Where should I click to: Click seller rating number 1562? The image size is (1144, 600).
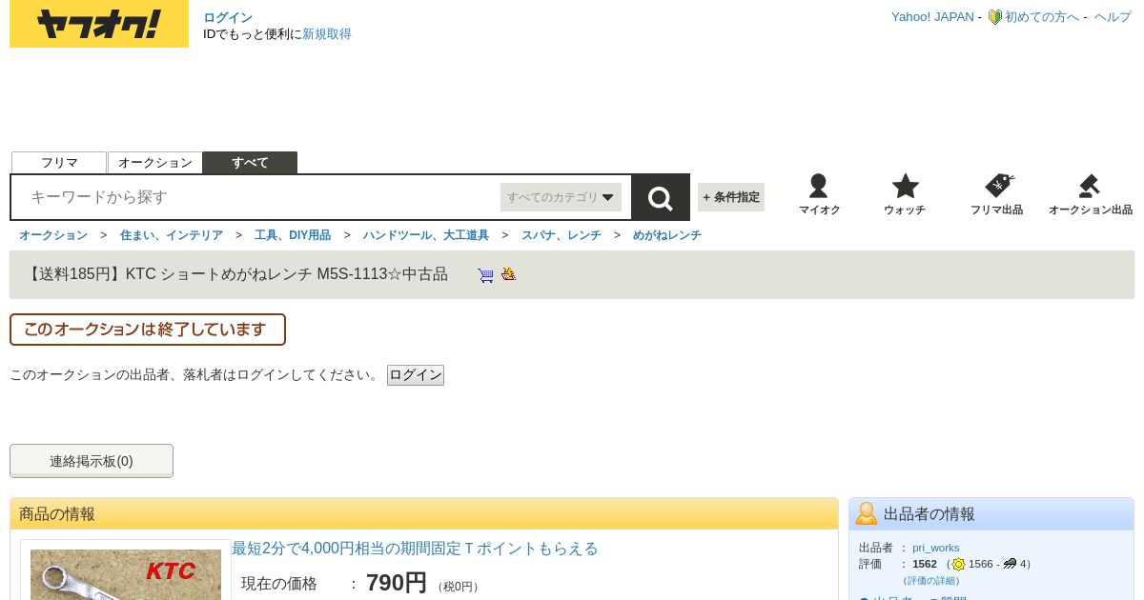[x=925, y=564]
